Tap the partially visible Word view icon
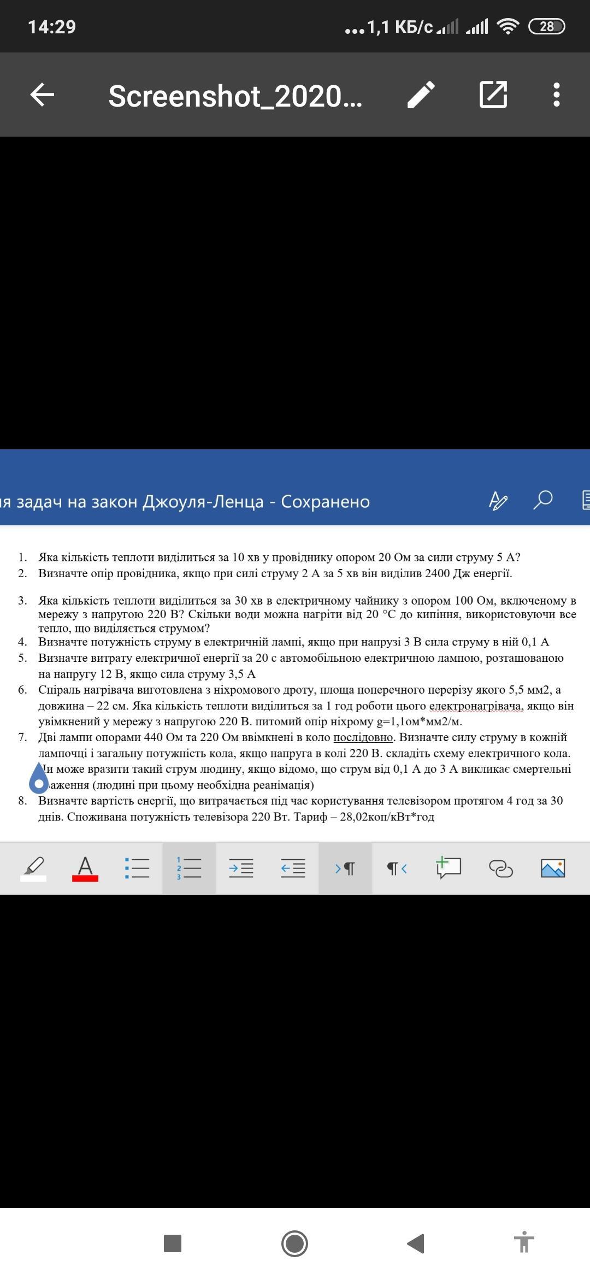The image size is (590, 1279). click(586, 500)
